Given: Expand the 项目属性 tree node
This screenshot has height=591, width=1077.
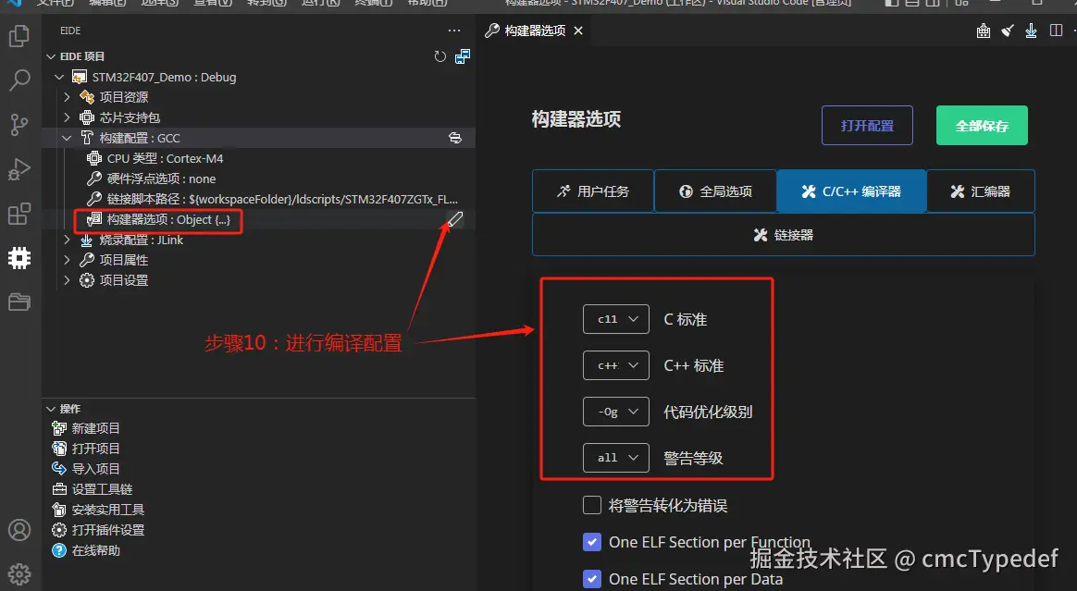Looking at the screenshot, I should point(67,260).
